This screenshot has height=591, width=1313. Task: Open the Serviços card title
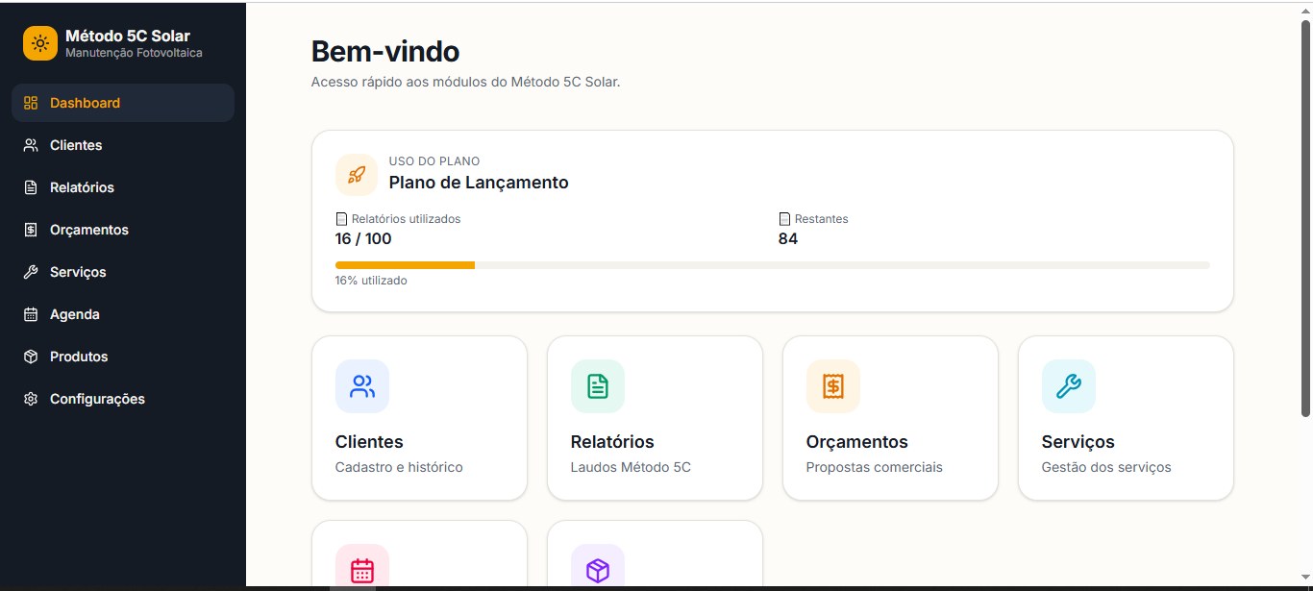(x=1078, y=442)
